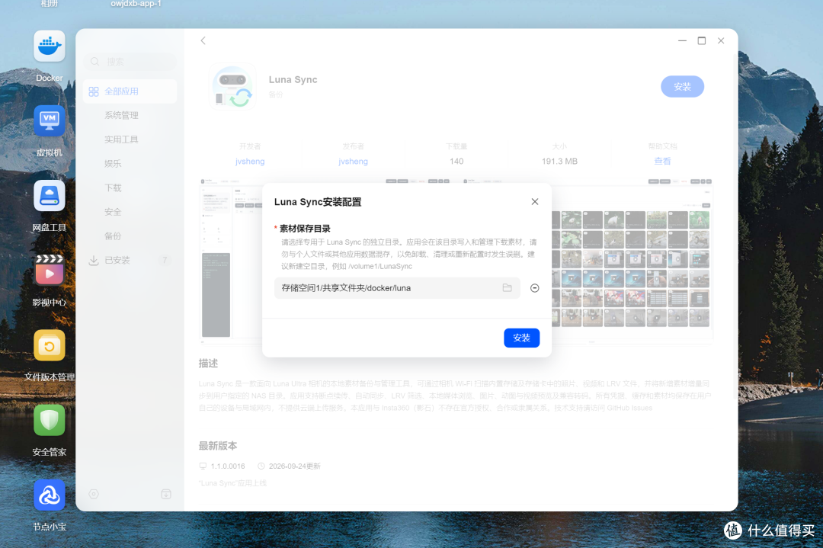The height and width of the screenshot is (548, 823).
Task: Click the version 1.1.0.0016 text
Action: pos(228,466)
